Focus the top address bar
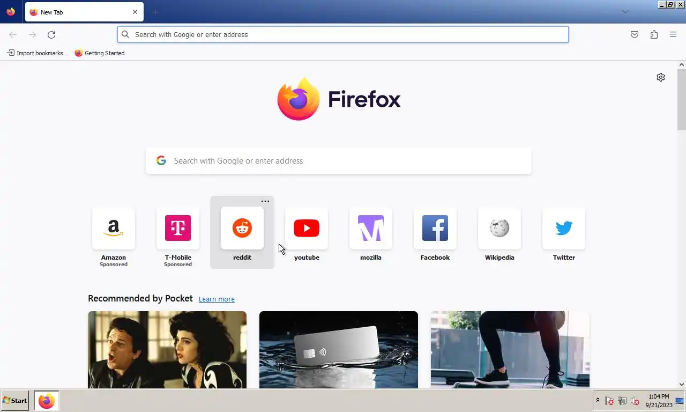This screenshot has height=412, width=686. 343,34
